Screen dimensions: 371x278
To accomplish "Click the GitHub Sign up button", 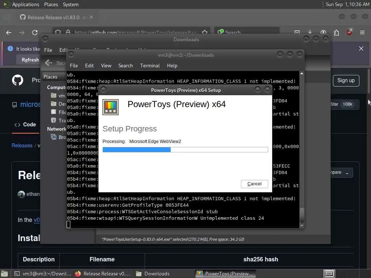I will [346, 81].
